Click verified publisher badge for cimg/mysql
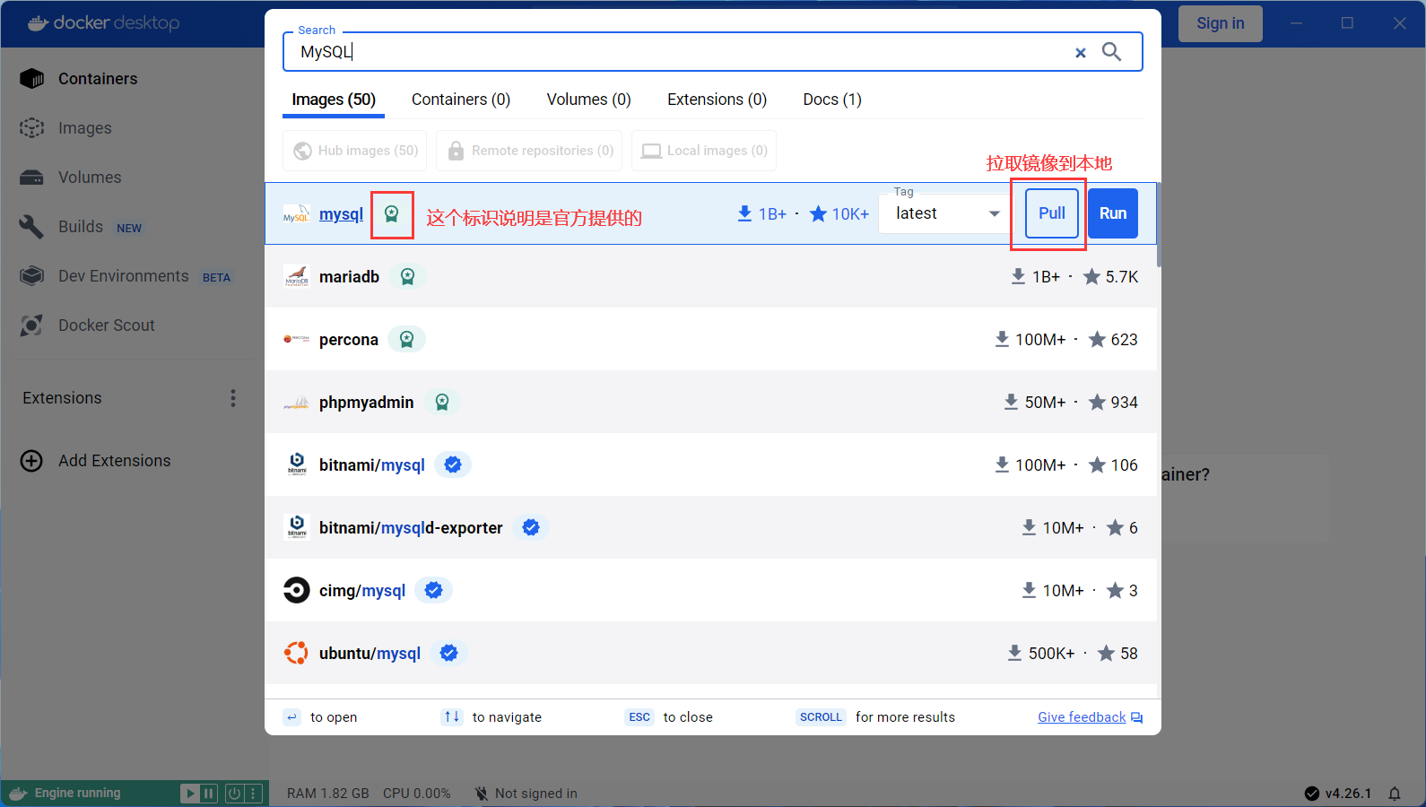This screenshot has width=1426, height=807. click(x=433, y=590)
